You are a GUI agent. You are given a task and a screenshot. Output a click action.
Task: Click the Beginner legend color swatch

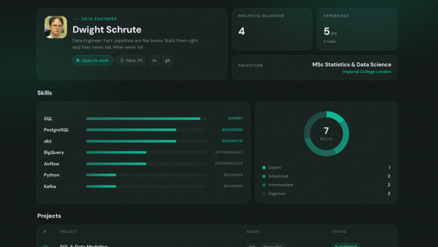coord(264,193)
